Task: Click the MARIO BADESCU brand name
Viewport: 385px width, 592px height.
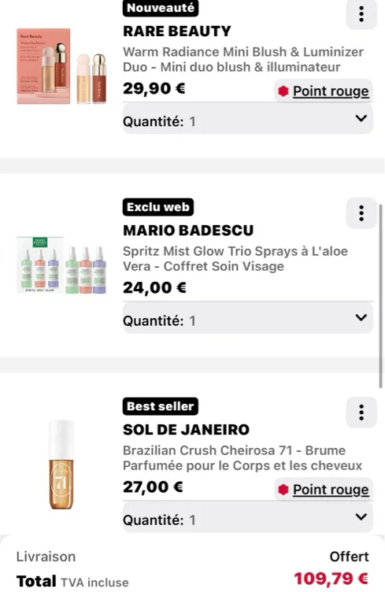Action: click(188, 231)
